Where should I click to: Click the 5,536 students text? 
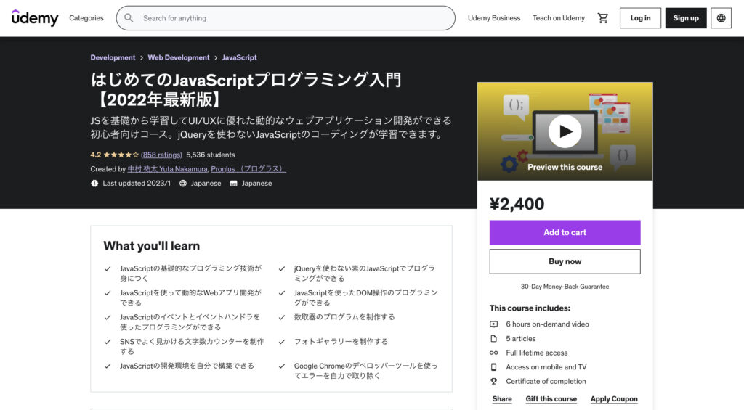coord(211,155)
